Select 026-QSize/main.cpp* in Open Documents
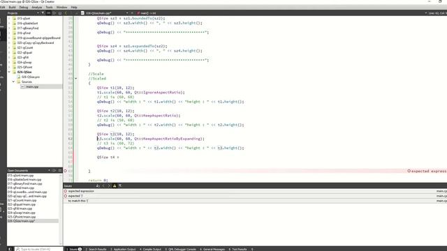The image size is (447, 251). [x=33, y=221]
